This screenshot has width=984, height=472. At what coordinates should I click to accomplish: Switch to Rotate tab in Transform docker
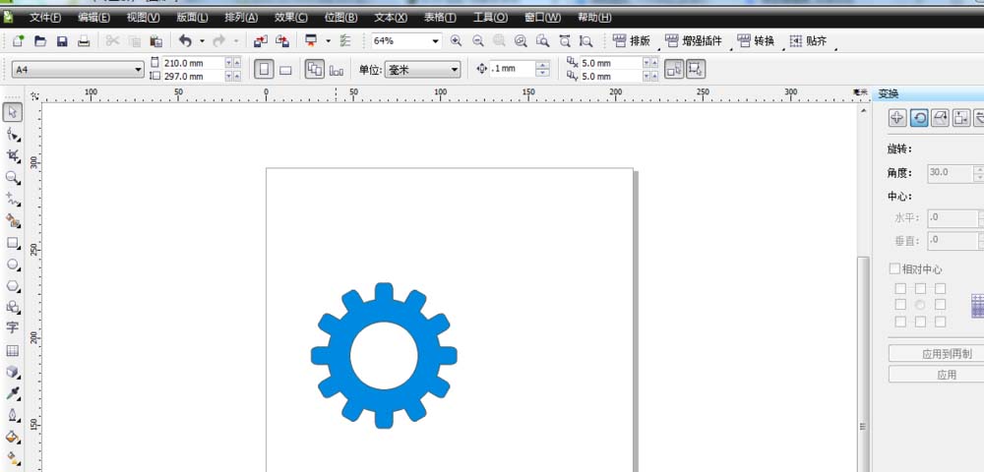pyautogui.click(x=919, y=117)
